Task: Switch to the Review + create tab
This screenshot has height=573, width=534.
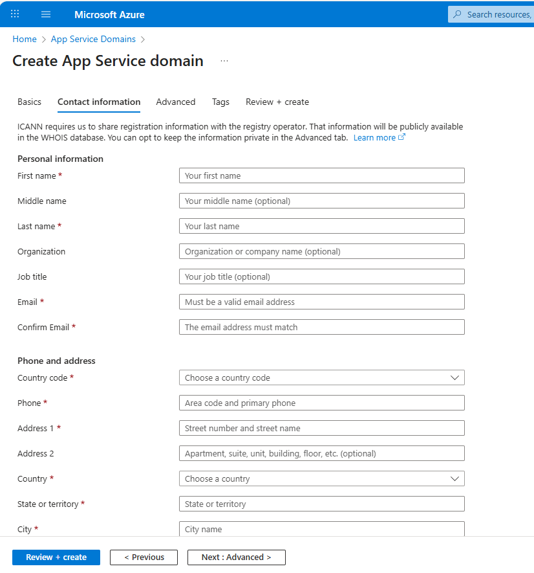Action: pyautogui.click(x=277, y=102)
